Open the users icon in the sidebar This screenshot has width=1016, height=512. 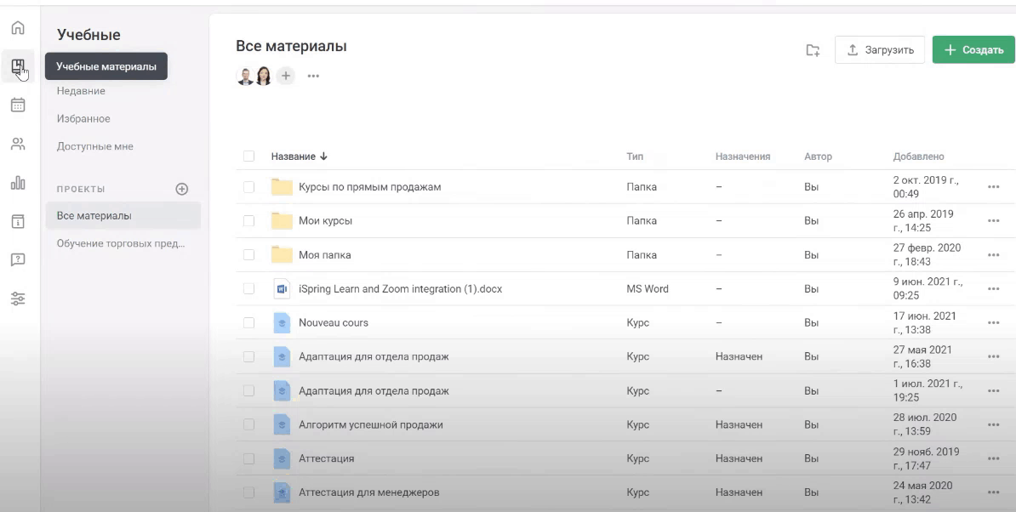click(x=17, y=144)
